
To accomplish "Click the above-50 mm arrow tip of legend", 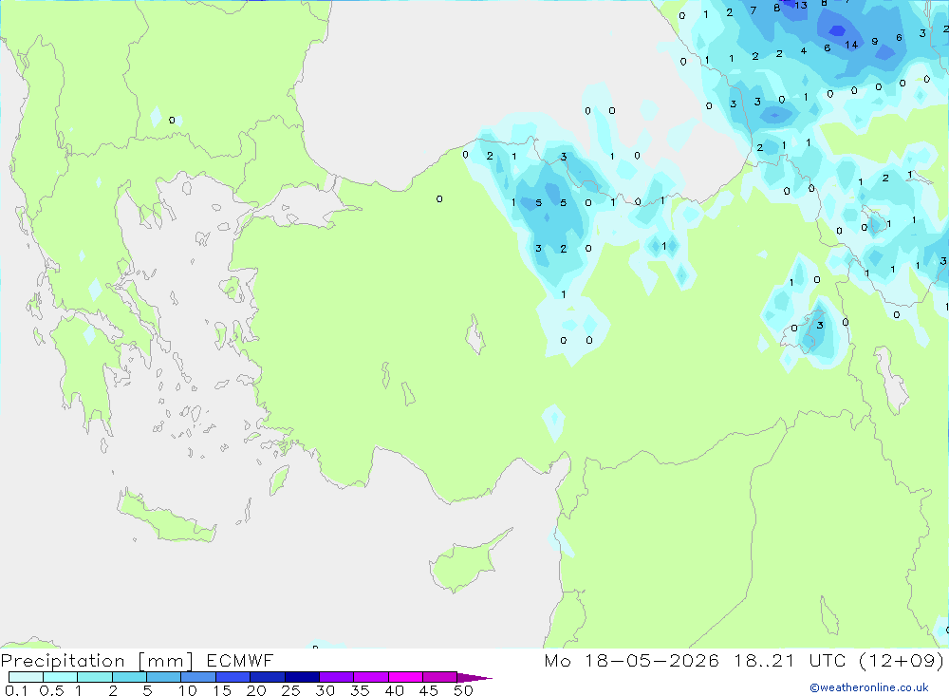I will pyautogui.click(x=474, y=677).
